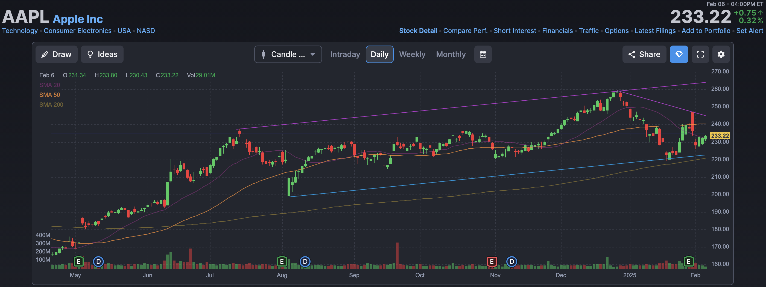766x287 pixels.
Task: Click the August earnings E marker
Action: 282,261
